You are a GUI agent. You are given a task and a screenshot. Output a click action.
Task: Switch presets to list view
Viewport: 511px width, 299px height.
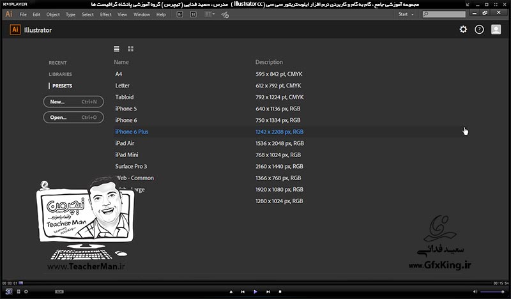(x=116, y=49)
